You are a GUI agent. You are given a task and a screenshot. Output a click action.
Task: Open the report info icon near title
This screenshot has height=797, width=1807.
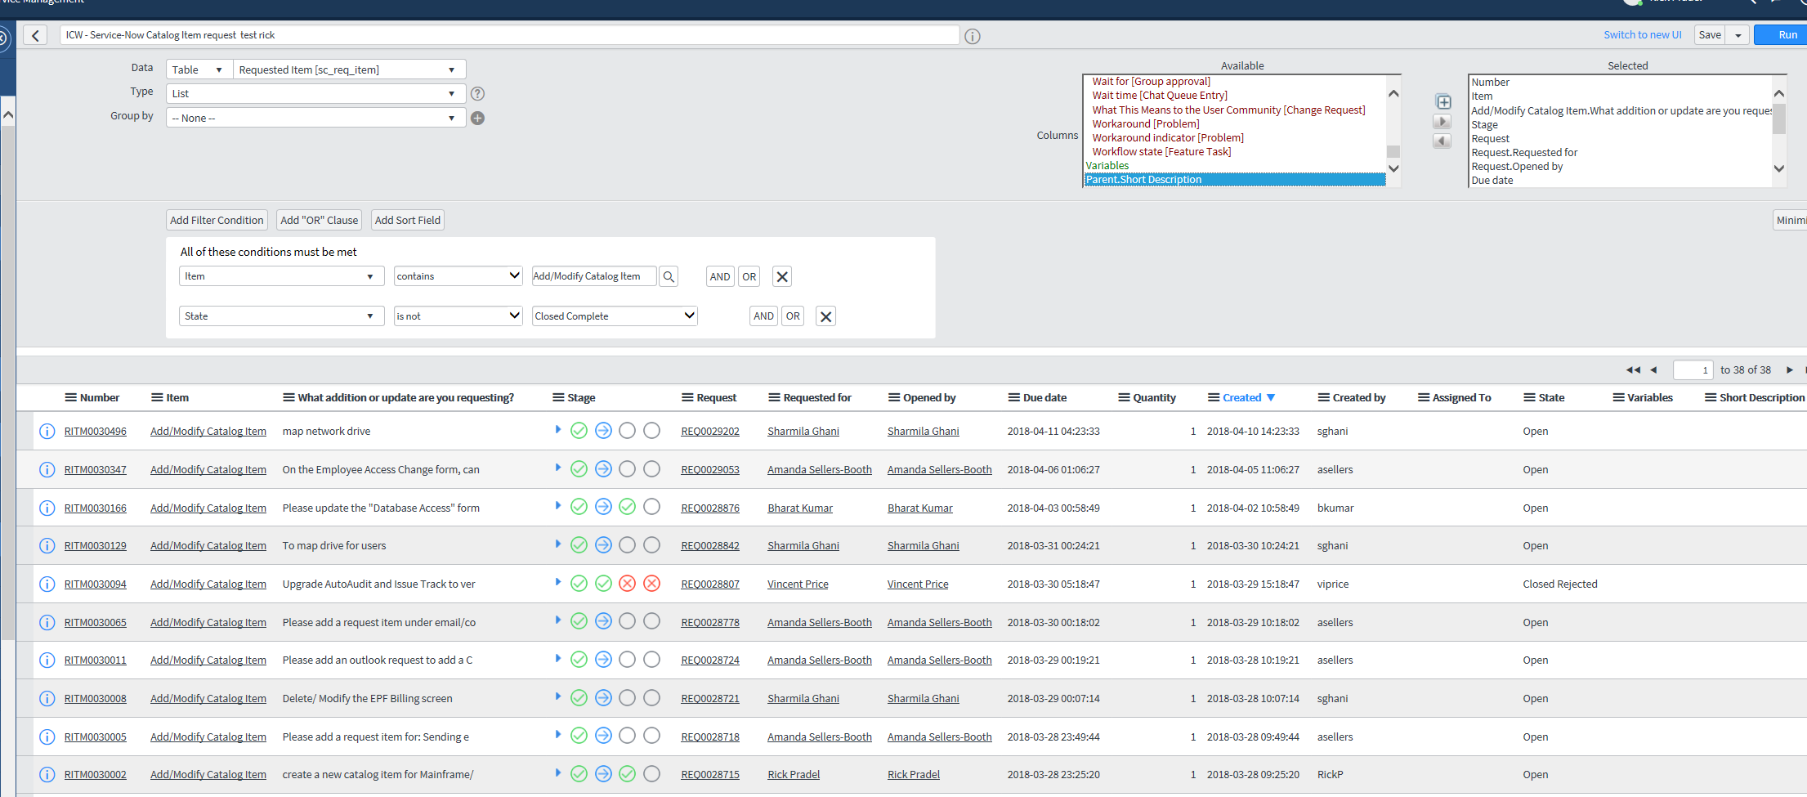click(x=972, y=36)
